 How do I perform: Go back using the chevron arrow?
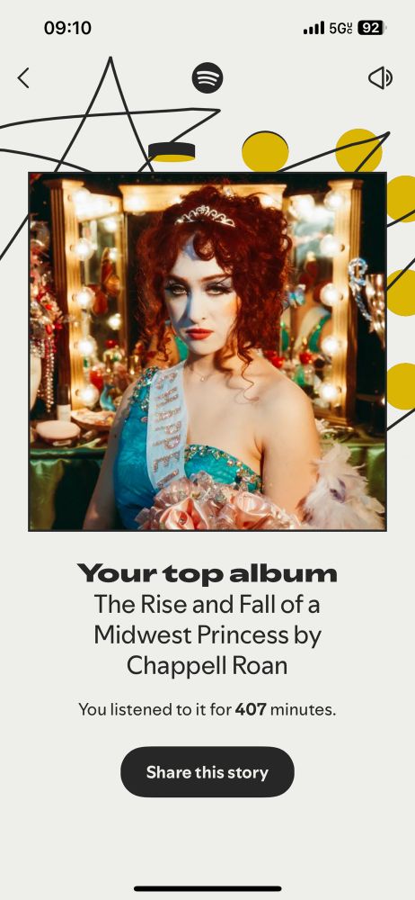click(23, 77)
